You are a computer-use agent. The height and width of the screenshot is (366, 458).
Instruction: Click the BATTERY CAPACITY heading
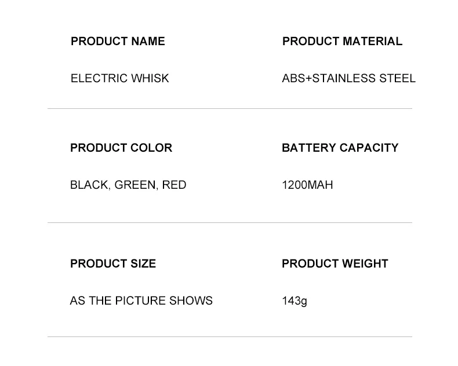340,148
